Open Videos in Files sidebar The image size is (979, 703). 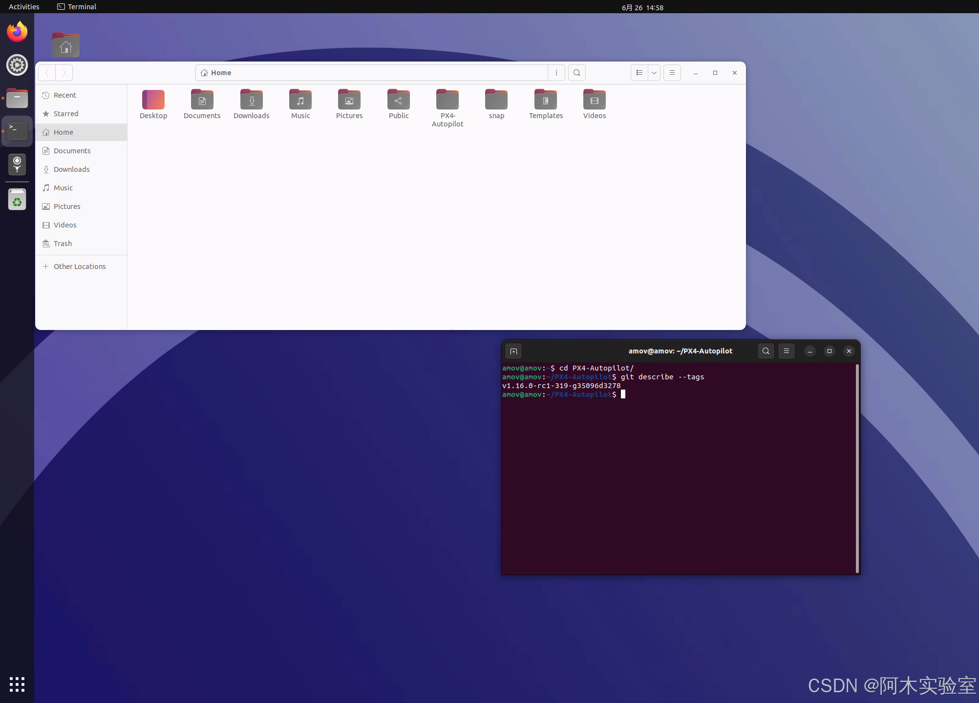click(81, 225)
